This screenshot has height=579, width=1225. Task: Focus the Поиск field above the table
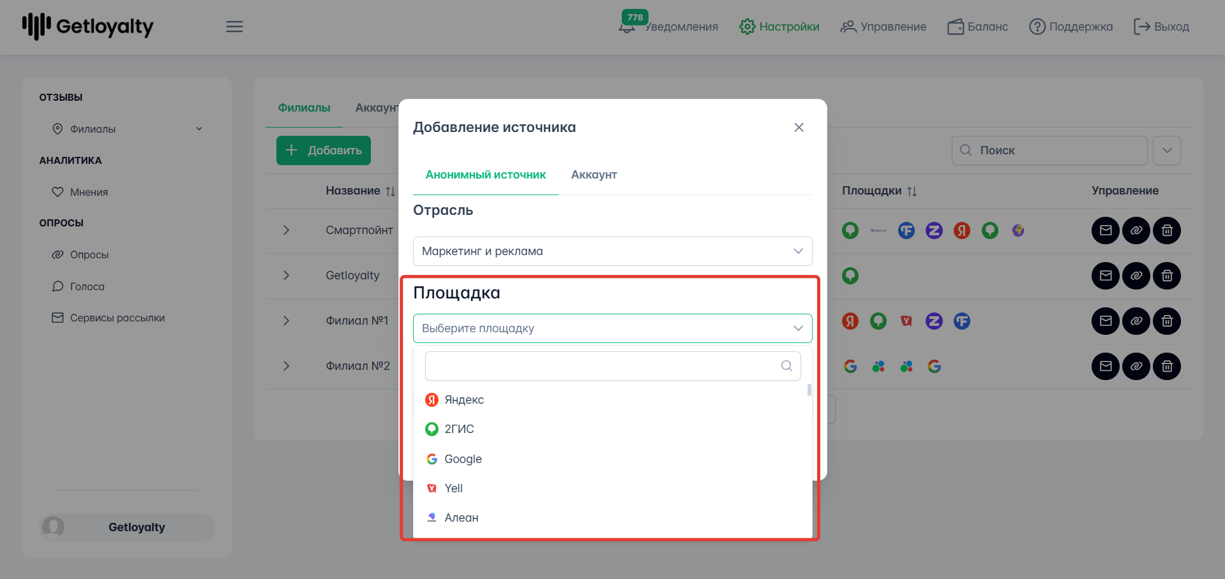point(1049,150)
